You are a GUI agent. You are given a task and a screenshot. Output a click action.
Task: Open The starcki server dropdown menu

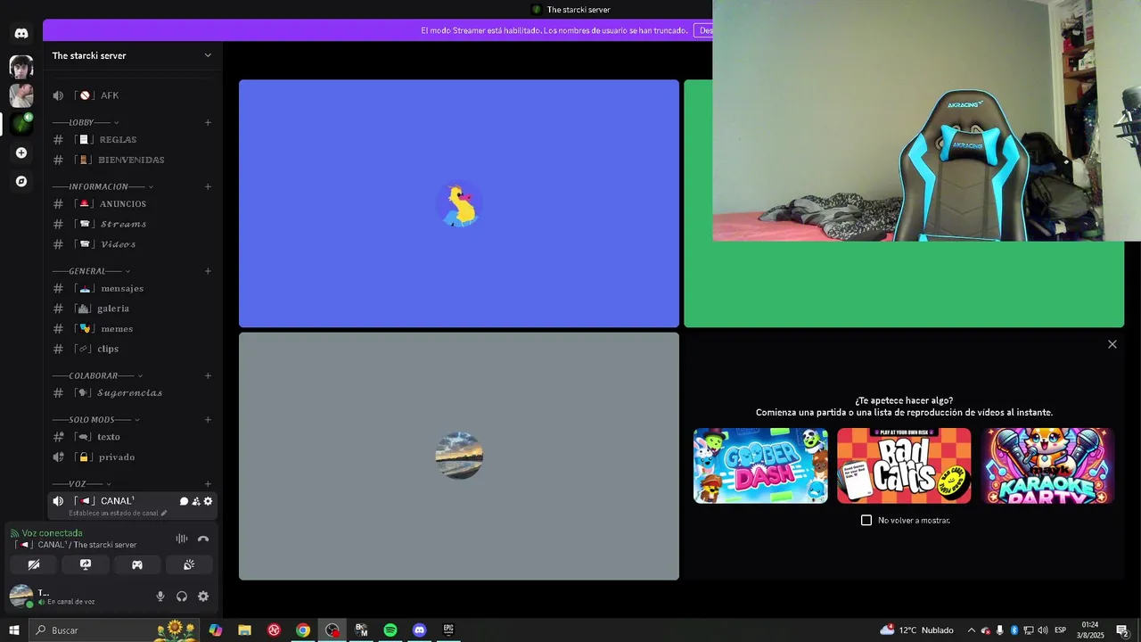[x=133, y=55]
